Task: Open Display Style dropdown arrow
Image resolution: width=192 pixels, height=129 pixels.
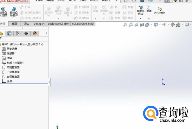Action: 160,25
